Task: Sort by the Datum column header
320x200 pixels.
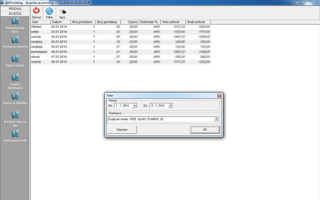Action: point(60,22)
